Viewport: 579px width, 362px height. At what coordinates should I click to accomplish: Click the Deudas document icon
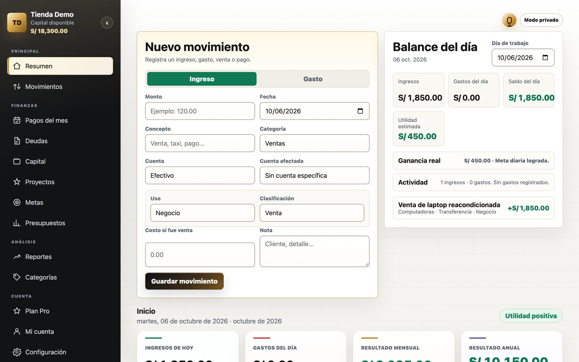coord(17,141)
